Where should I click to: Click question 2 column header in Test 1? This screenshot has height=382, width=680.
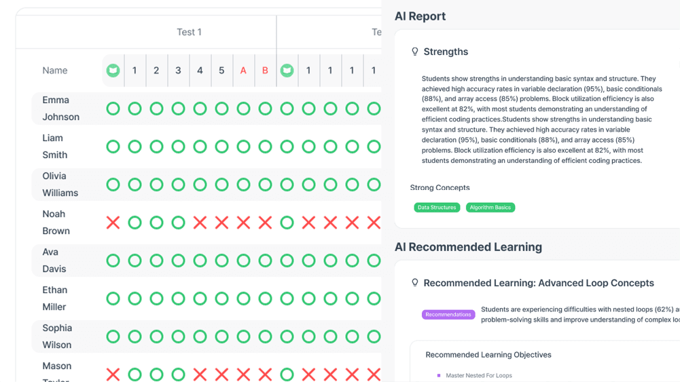pyautogui.click(x=156, y=70)
